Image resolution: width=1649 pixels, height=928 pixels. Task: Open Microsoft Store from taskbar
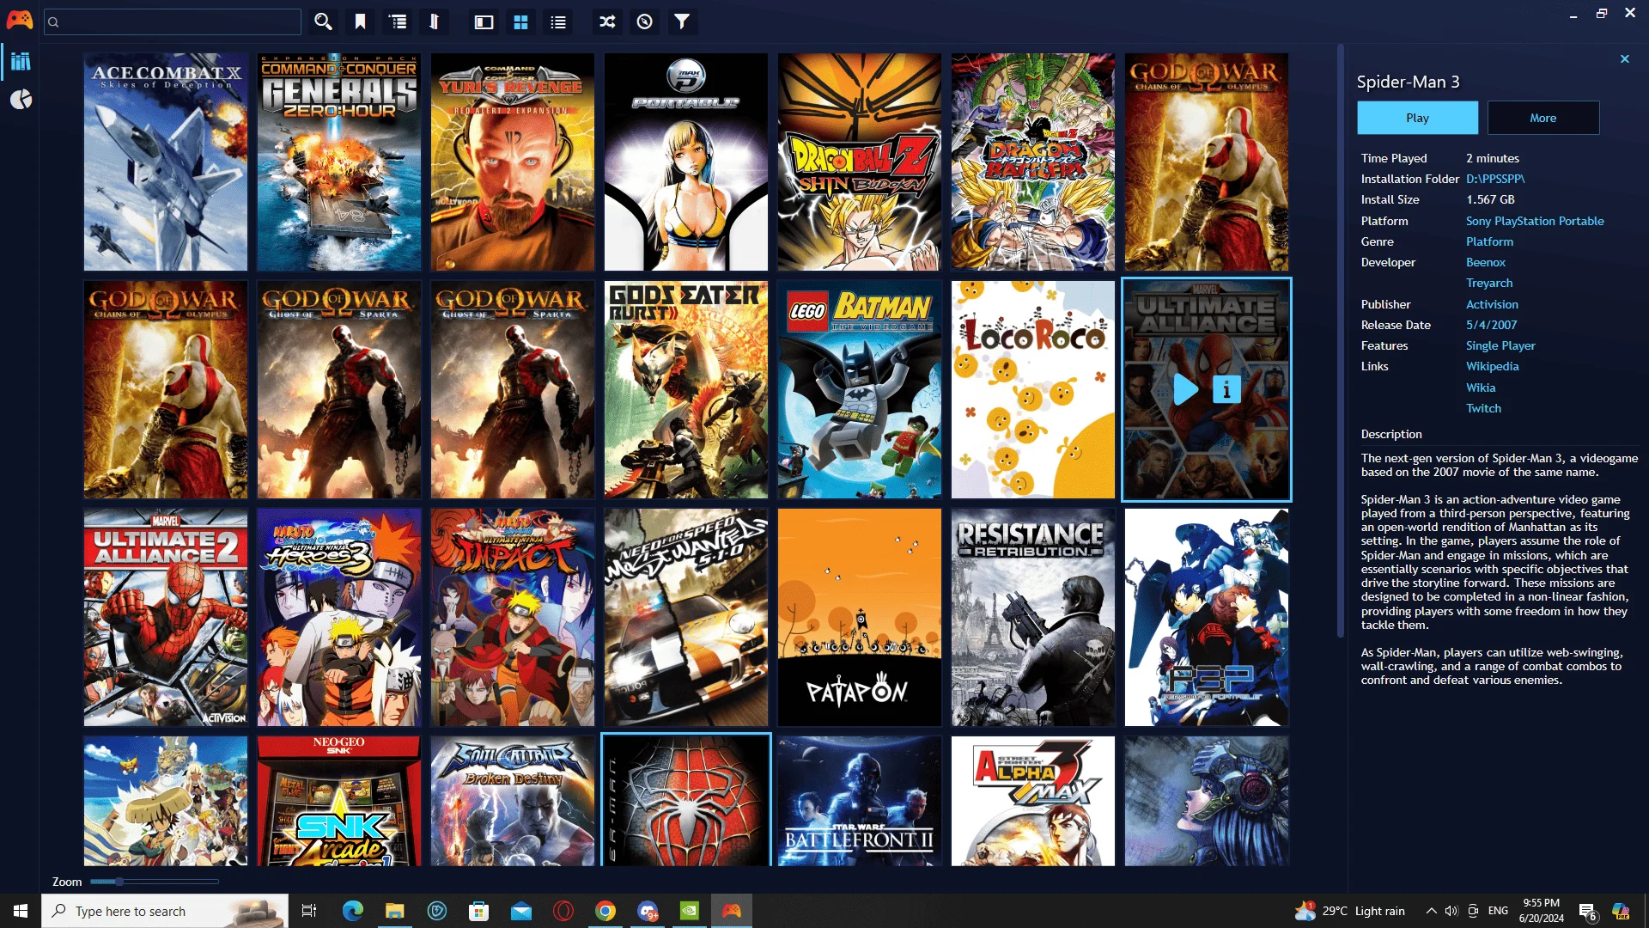click(478, 911)
